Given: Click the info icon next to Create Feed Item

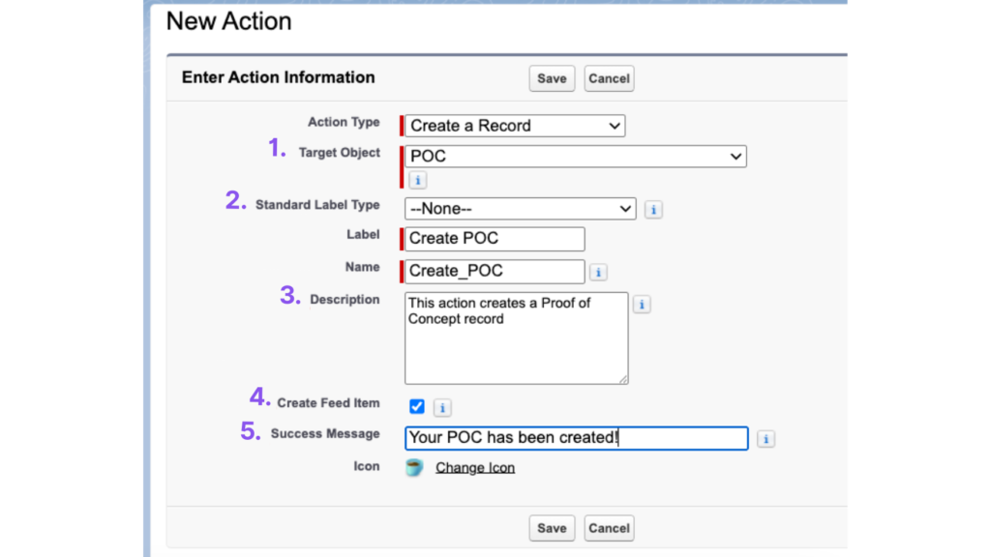Looking at the screenshot, I should pyautogui.click(x=441, y=408).
